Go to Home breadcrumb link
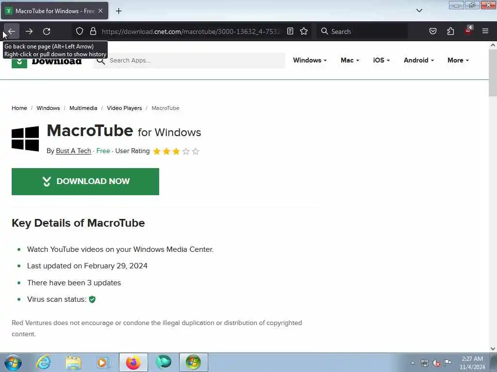Viewport: 497px width, 372px height. click(19, 108)
